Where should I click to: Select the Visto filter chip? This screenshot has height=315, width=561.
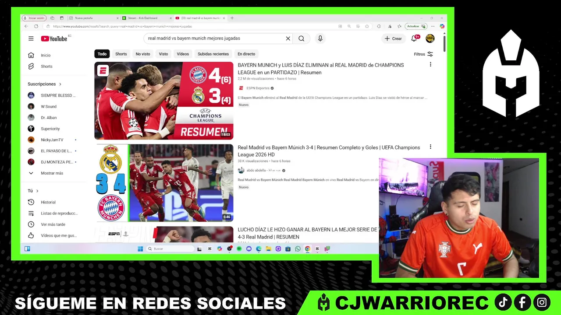(x=163, y=54)
